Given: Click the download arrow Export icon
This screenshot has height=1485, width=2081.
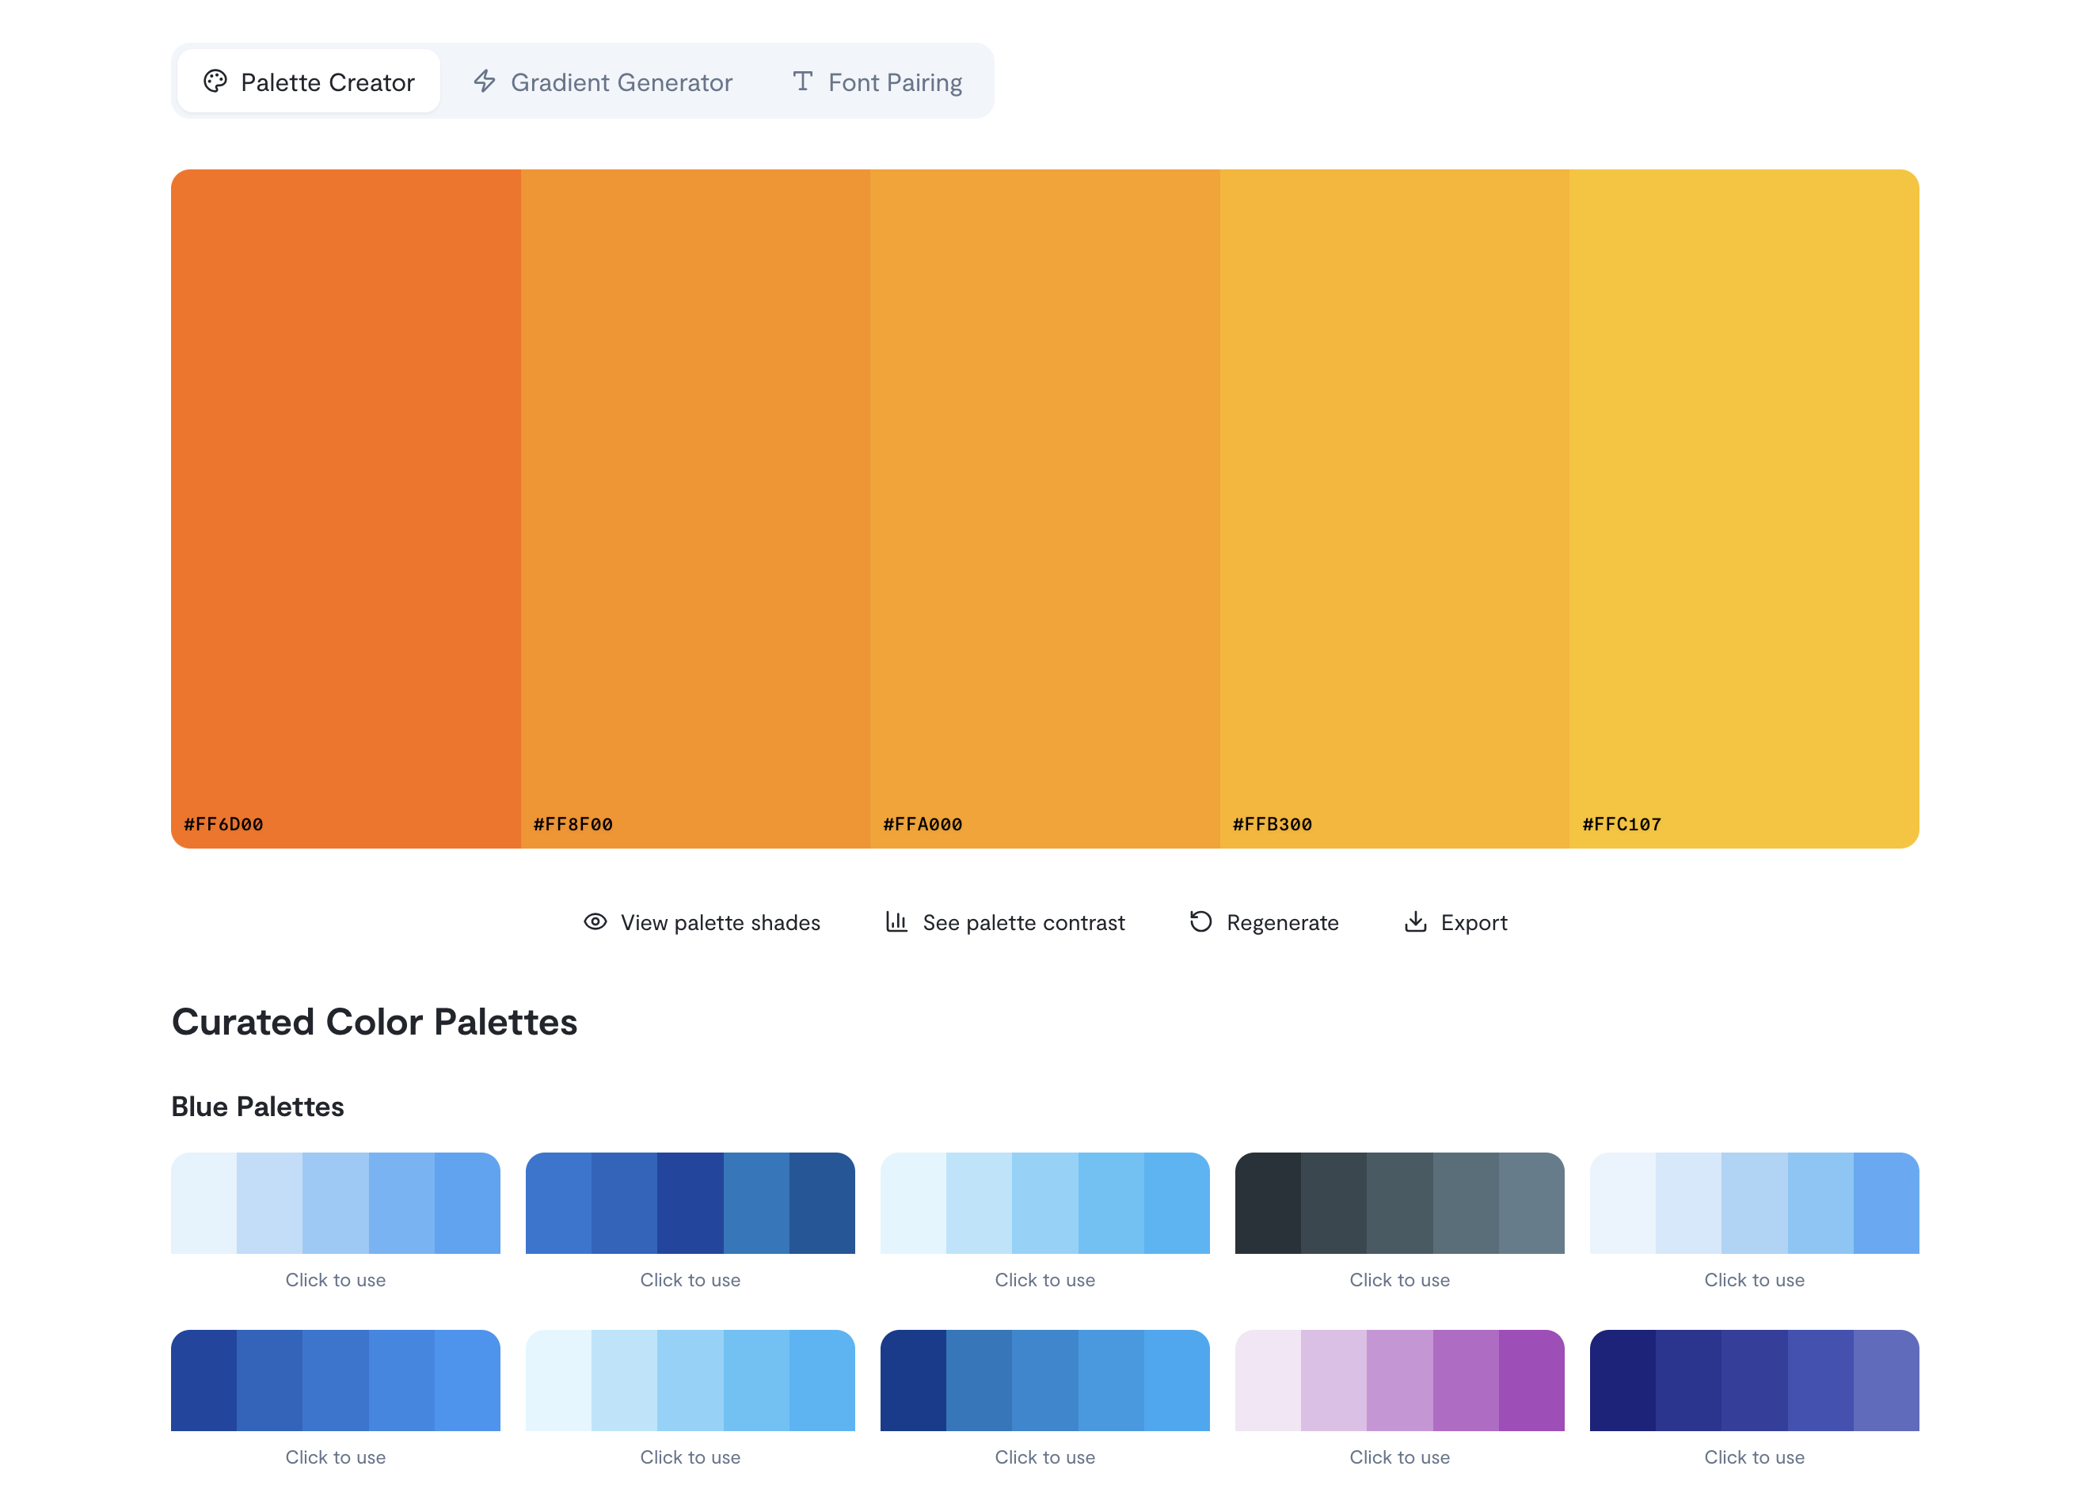Looking at the screenshot, I should (1415, 921).
